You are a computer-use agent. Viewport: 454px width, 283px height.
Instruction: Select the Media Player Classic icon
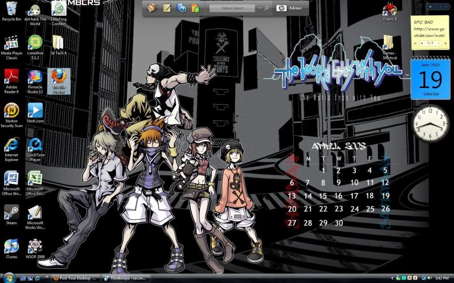click(12, 48)
